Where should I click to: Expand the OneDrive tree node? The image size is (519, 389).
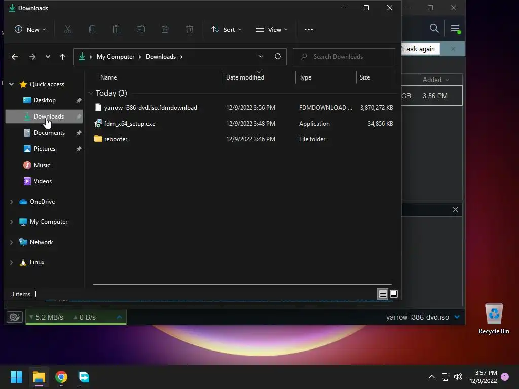12,202
